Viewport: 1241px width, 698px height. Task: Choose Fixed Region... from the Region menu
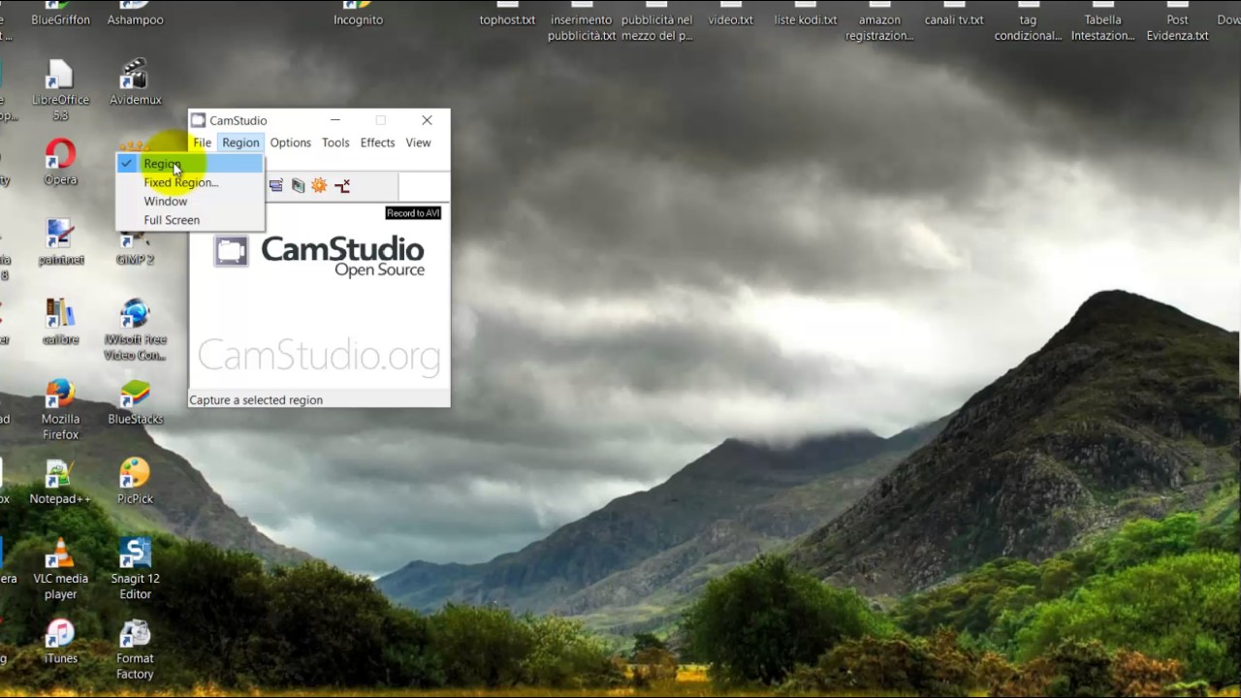coord(190,182)
